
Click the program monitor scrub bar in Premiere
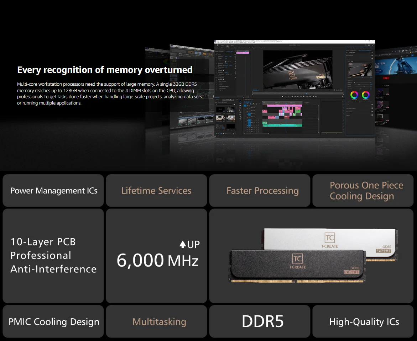298,93
